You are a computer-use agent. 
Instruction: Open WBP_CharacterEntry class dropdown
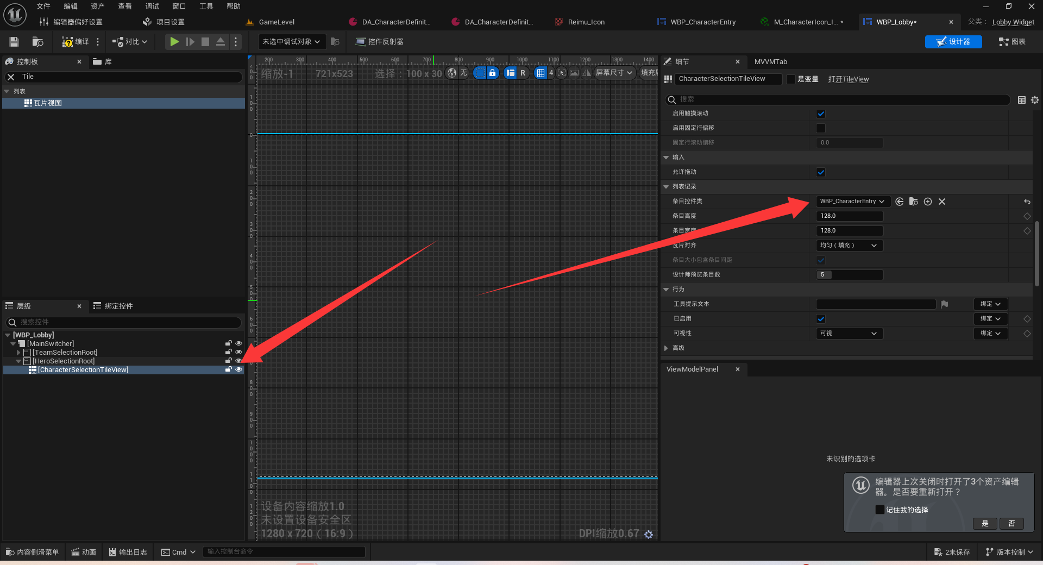(x=852, y=202)
